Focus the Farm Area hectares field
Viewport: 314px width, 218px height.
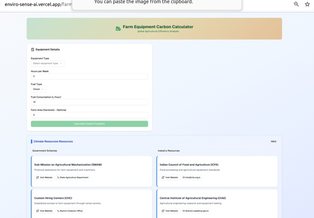89,115
